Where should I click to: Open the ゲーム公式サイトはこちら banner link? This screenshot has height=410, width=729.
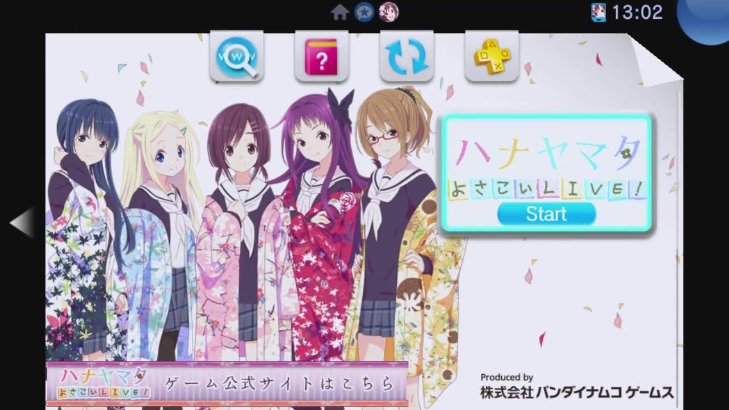(227, 383)
